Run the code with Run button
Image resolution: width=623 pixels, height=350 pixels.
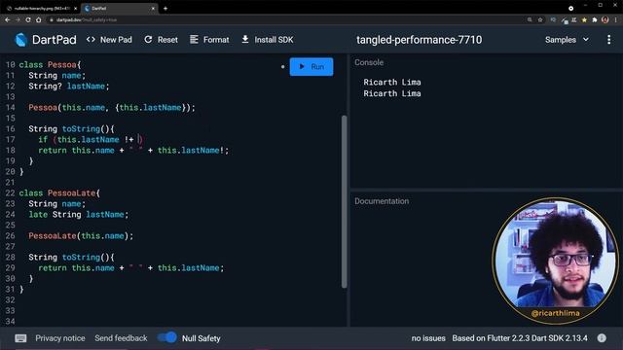click(311, 67)
